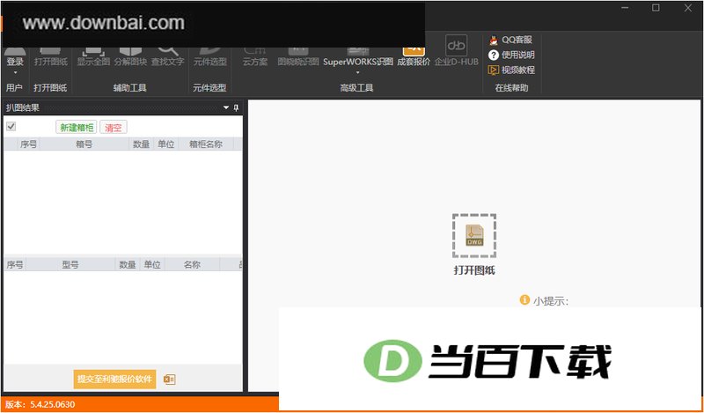Click the 箱柜名称 column header
The width and height of the screenshot is (704, 413).
click(206, 144)
